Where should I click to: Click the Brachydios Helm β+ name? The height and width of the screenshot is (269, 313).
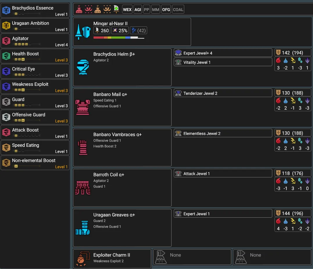tap(114, 54)
